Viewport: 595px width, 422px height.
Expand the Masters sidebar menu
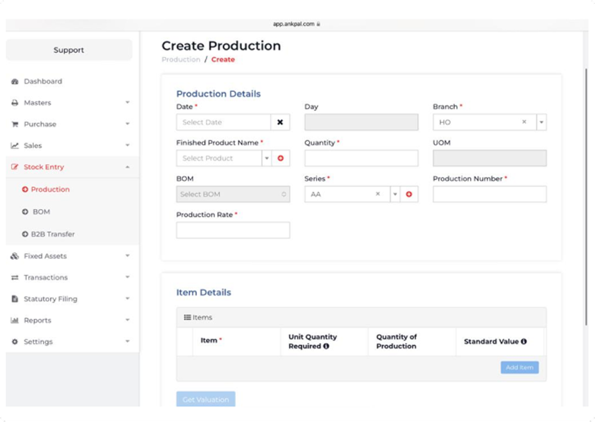(x=128, y=102)
